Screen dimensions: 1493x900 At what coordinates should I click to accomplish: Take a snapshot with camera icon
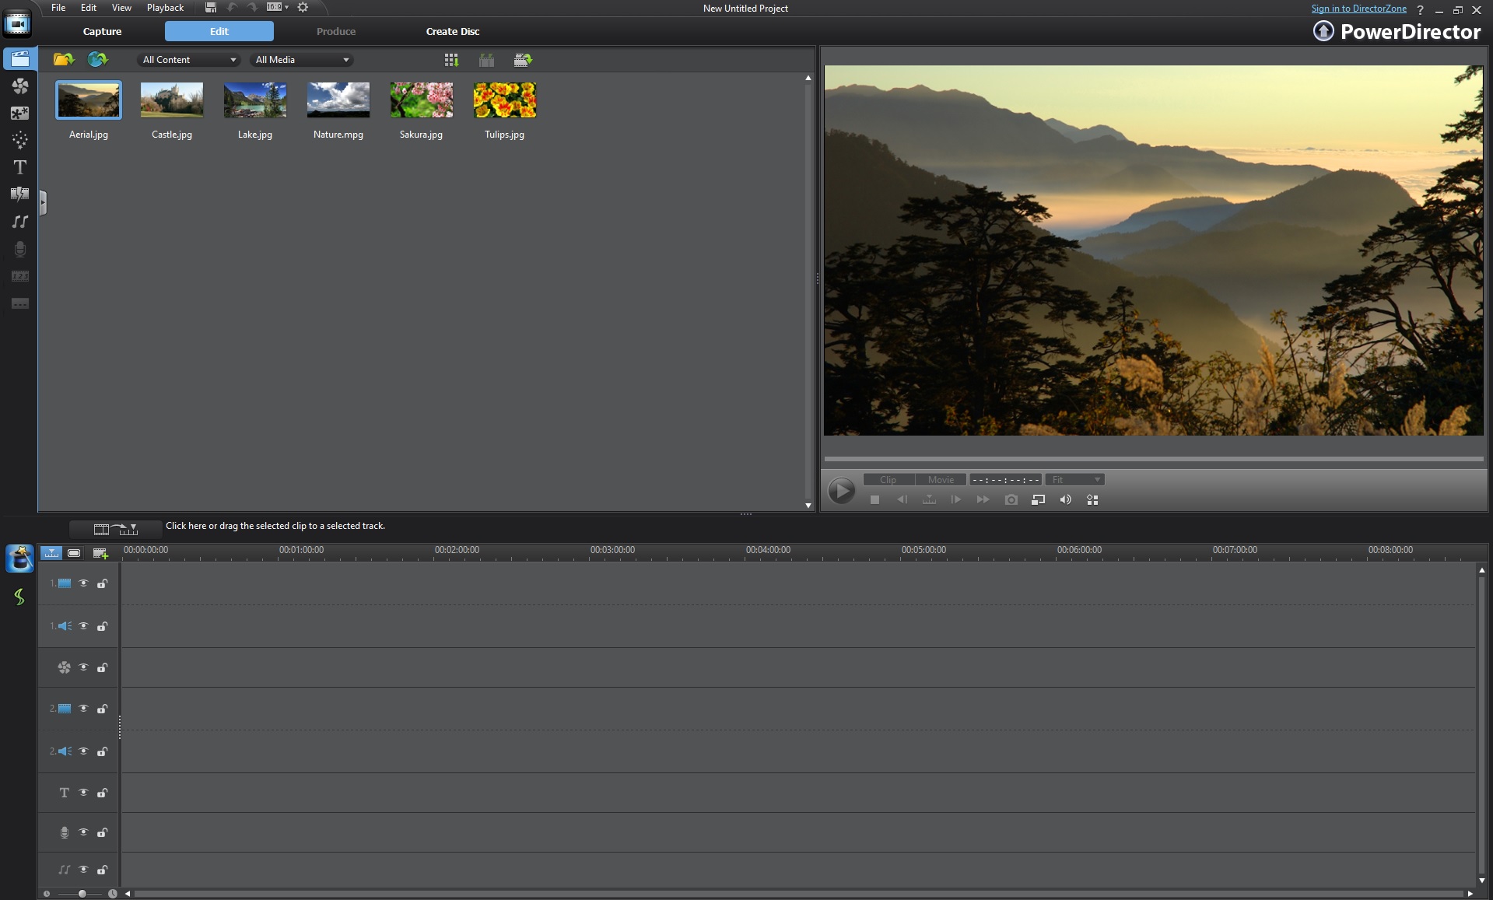(1011, 500)
